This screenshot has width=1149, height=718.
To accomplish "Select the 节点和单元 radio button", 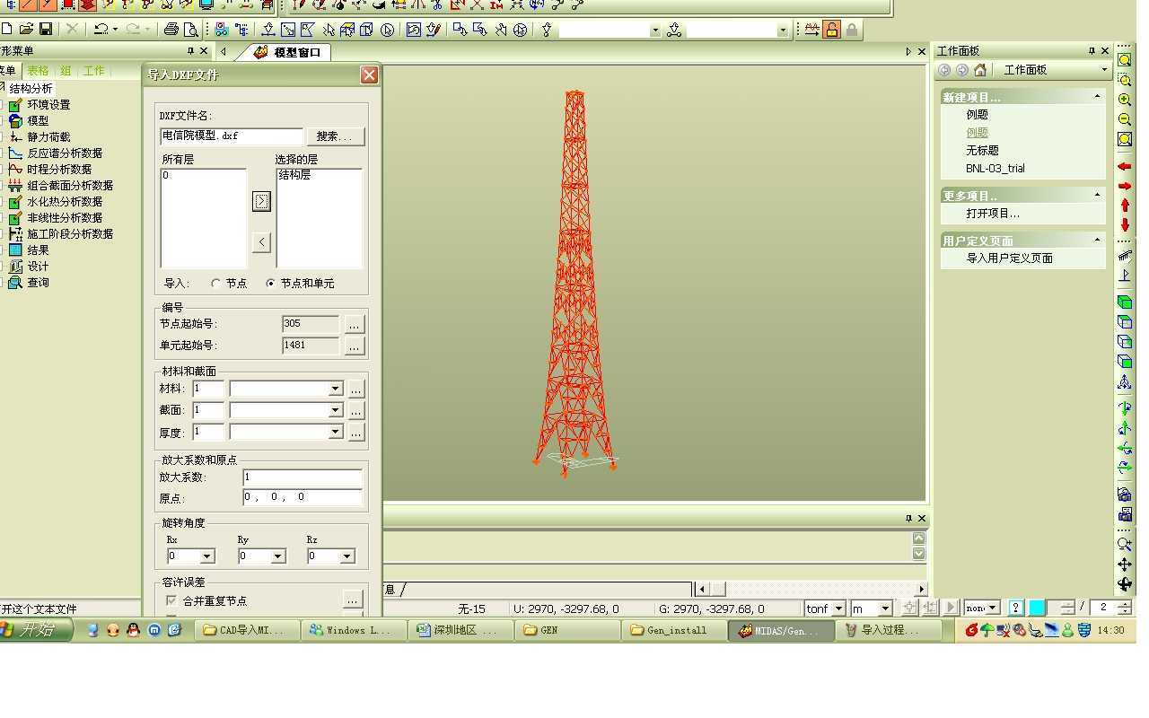I will point(270,283).
